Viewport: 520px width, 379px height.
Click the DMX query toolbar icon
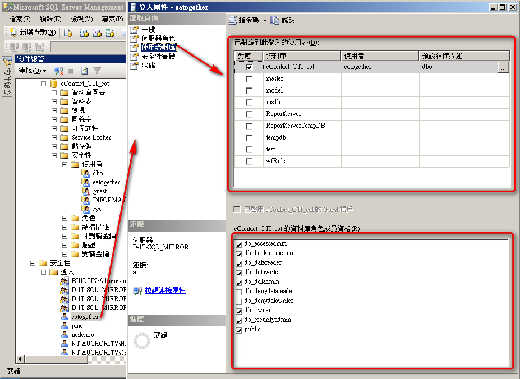pyautogui.click(x=97, y=33)
